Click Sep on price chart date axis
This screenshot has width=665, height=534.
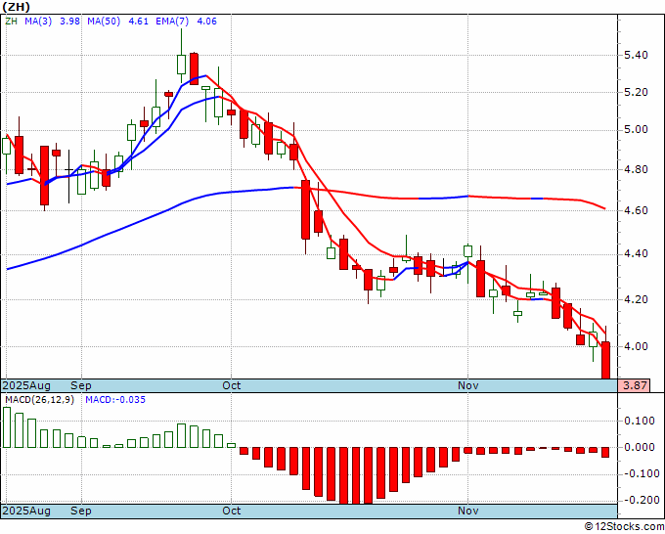(x=81, y=385)
